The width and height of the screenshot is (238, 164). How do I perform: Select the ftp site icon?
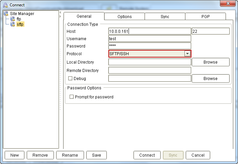[13, 19]
